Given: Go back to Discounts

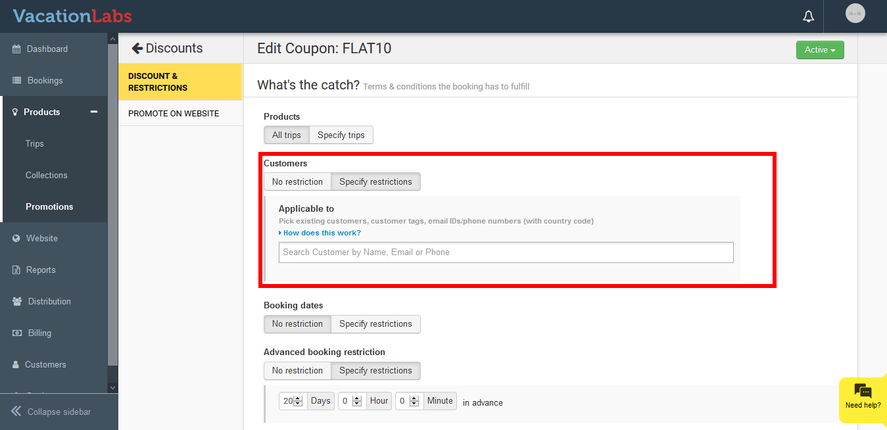Looking at the screenshot, I should pos(167,49).
